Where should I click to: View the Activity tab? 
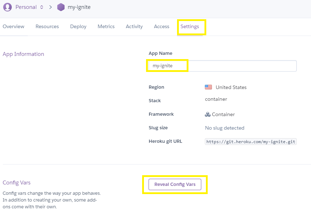(x=134, y=27)
